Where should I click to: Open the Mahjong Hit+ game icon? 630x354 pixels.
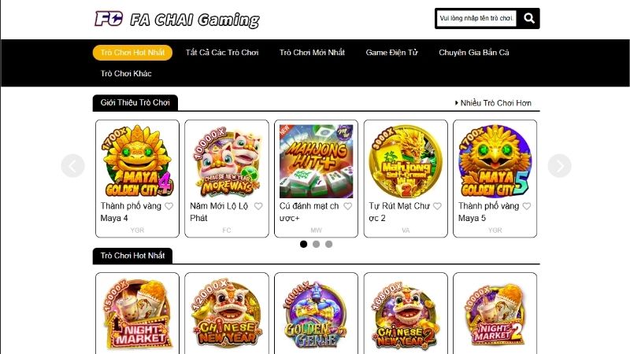coord(317,161)
